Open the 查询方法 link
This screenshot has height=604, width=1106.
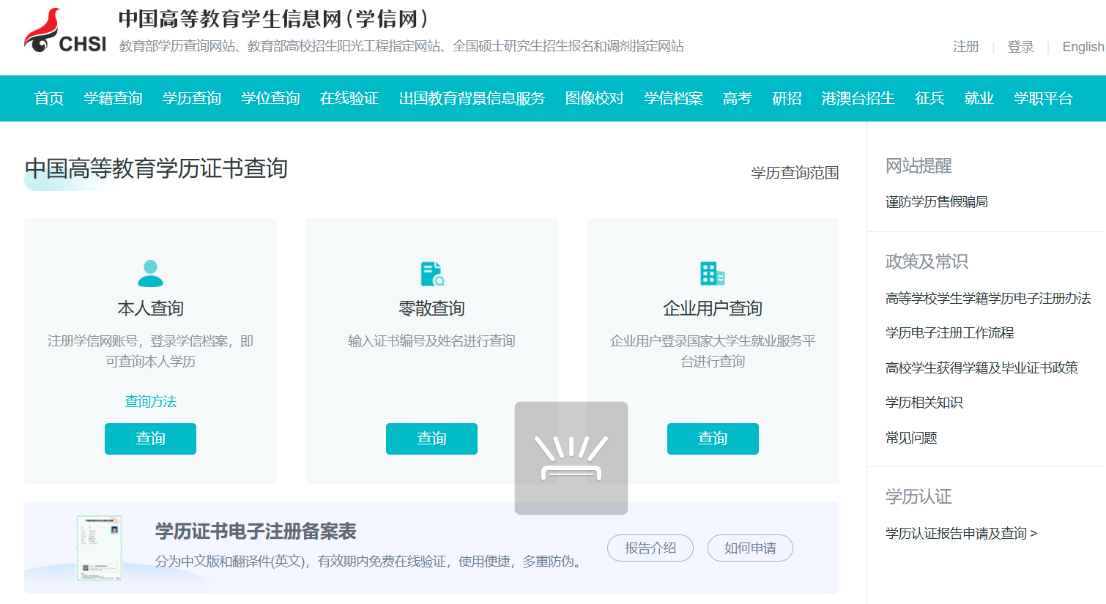click(150, 401)
